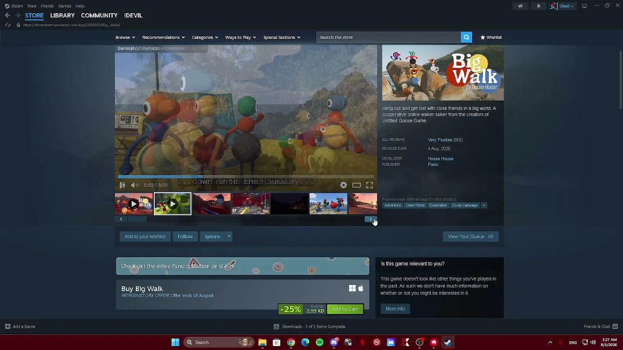Open the View menu
The width and height of the screenshot is (623, 350).
click(32, 6)
